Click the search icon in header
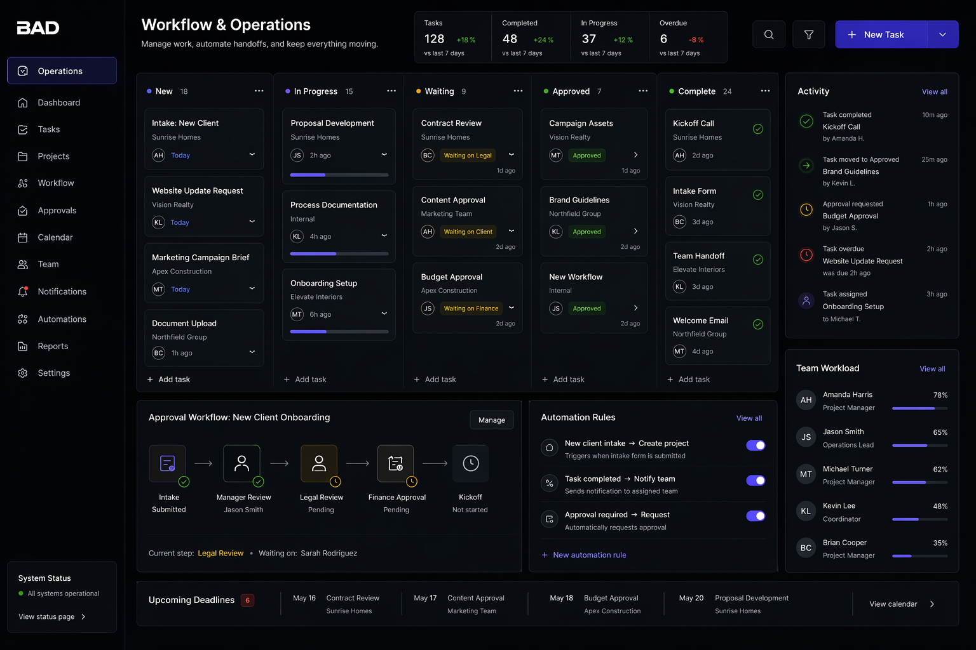Viewport: 976px width, 650px height. 769,34
